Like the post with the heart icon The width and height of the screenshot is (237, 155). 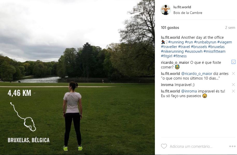(164, 146)
